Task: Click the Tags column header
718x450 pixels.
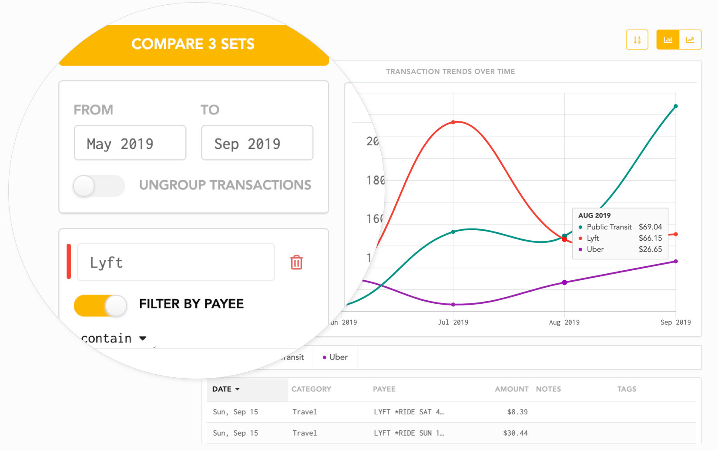Action: (x=627, y=389)
